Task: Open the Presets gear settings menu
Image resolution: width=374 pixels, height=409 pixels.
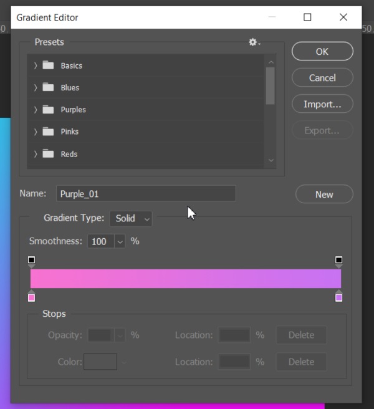Action: 253,42
